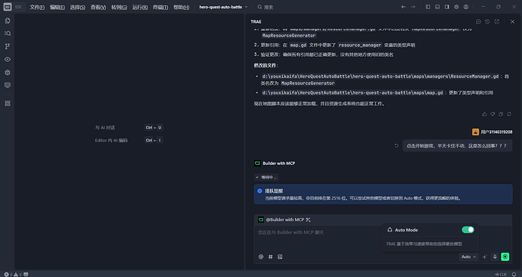This screenshot has height=277, width=522.
Task: Open the 选择(S) menu
Action: (x=78, y=7)
